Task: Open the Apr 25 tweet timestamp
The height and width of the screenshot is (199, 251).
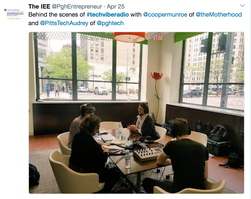Action: tap(116, 7)
